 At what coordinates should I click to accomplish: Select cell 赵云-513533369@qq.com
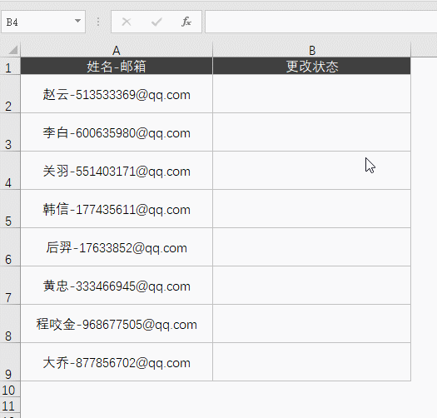tap(117, 94)
